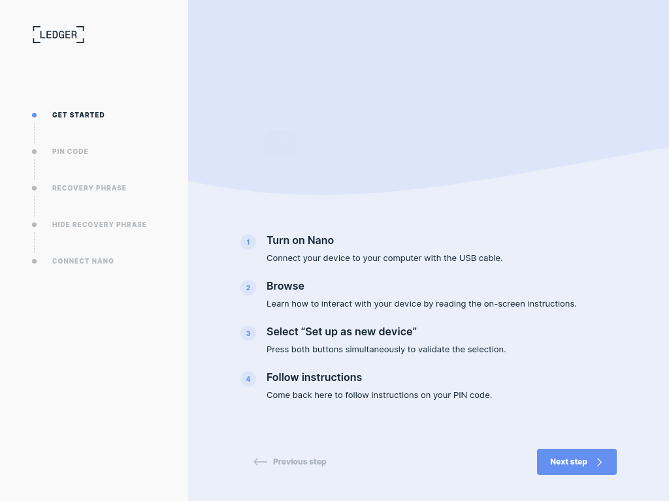
Task: Click step number 1 circle badge
Action: point(248,242)
